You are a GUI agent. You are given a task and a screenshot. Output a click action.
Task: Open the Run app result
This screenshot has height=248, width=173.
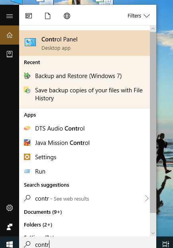(85, 172)
